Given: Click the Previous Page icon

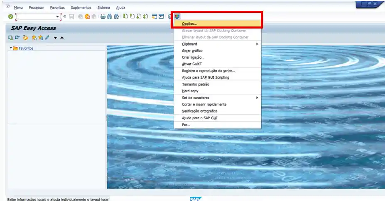Looking at the screenshot, I should click(132, 17).
